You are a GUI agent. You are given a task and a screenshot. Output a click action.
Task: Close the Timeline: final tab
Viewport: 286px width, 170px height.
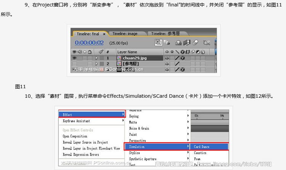point(104,34)
